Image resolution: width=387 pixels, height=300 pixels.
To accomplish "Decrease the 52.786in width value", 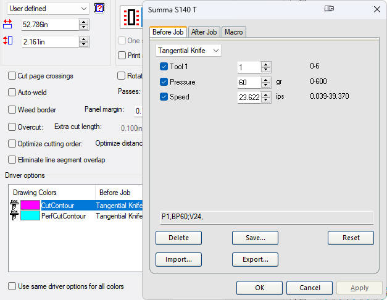I will click(x=84, y=27).
